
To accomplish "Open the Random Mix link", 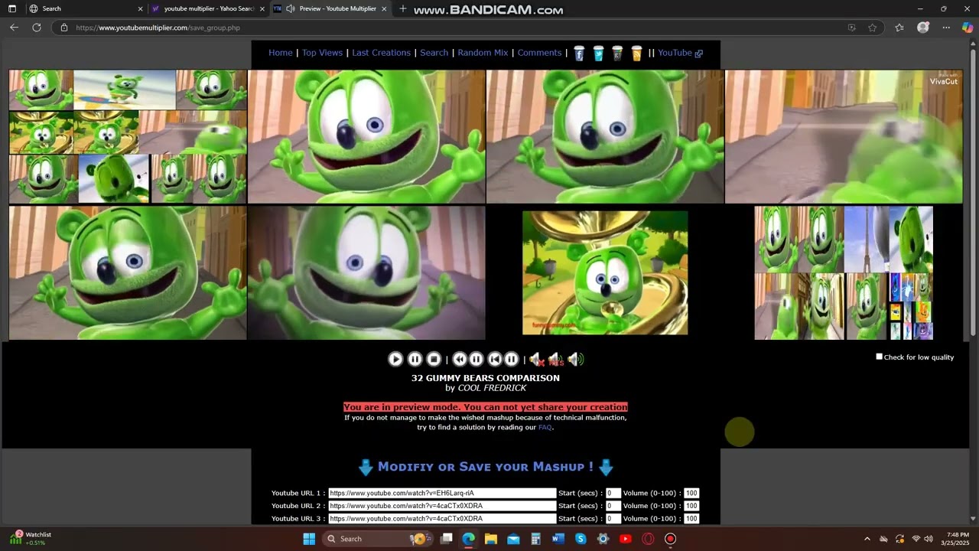I will [483, 53].
